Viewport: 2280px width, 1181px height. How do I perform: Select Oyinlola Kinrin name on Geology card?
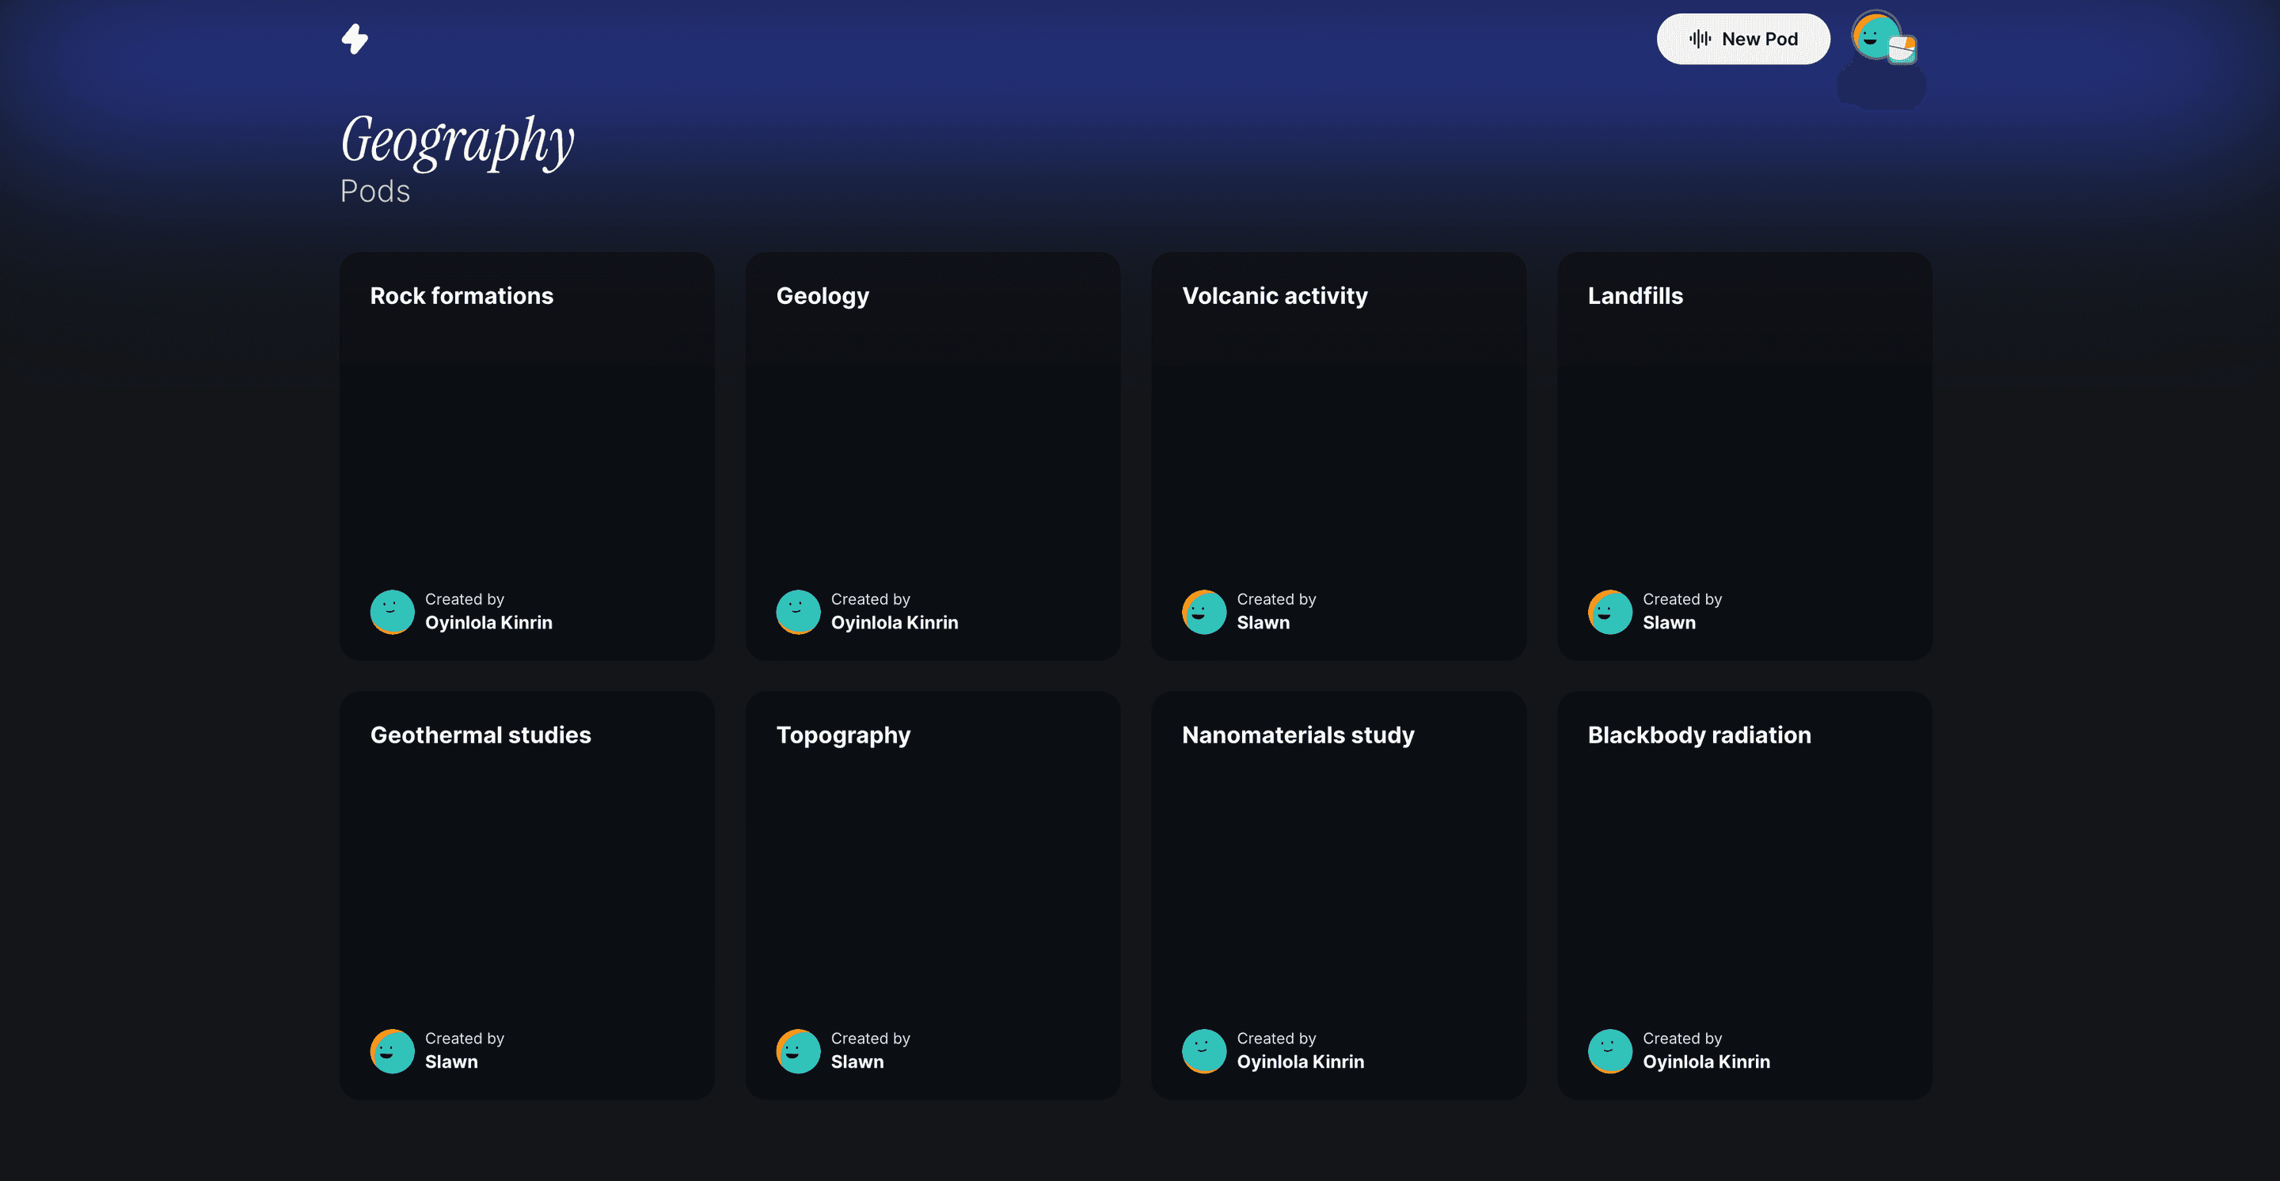(x=895, y=623)
